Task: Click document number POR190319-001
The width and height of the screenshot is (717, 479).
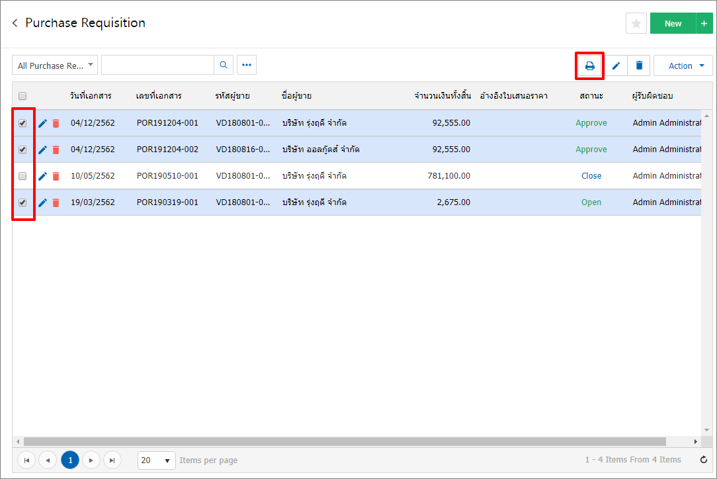Action: pyautogui.click(x=167, y=202)
